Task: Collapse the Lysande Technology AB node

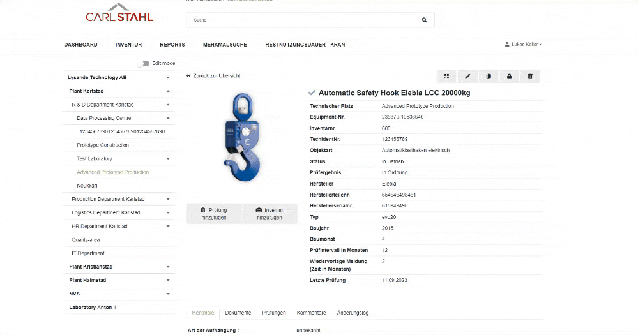Action: (168, 78)
